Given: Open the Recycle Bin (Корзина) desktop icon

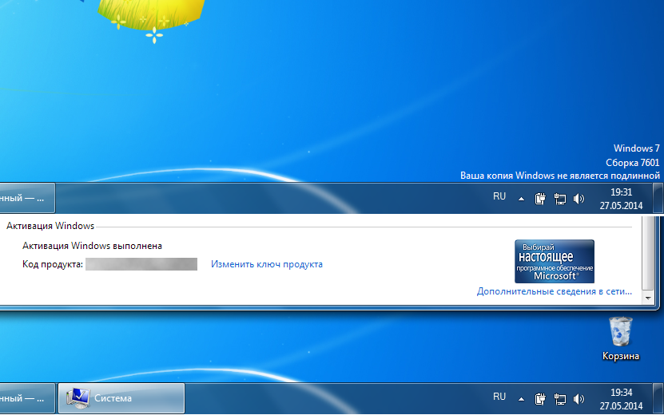Looking at the screenshot, I should [x=621, y=338].
